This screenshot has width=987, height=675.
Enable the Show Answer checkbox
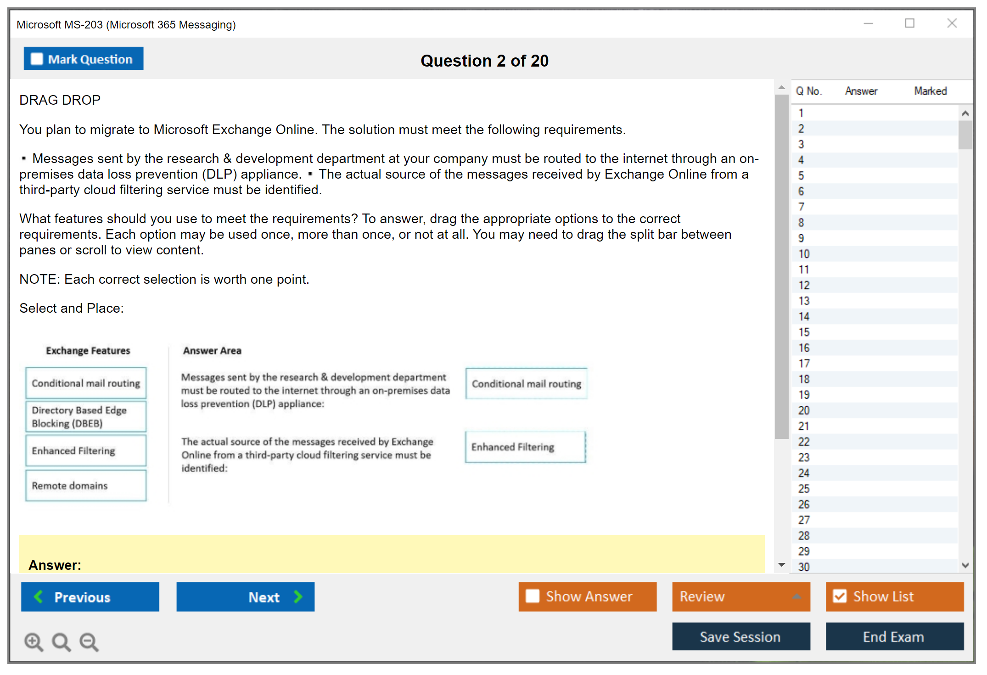pyautogui.click(x=533, y=596)
